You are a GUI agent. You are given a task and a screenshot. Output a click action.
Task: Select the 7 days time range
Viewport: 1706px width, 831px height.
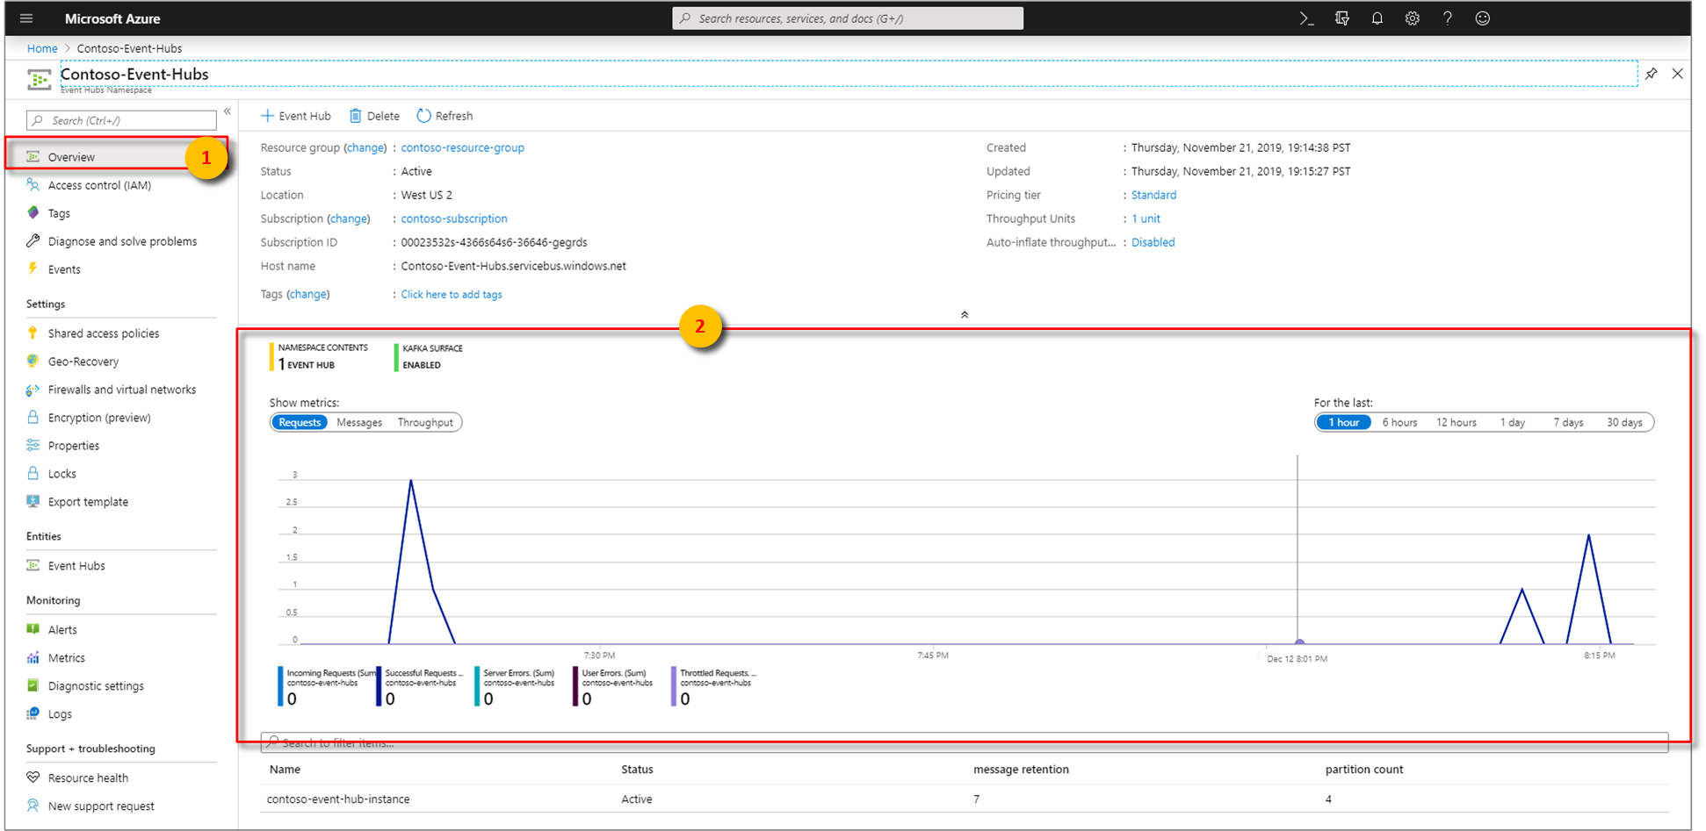point(1567,422)
